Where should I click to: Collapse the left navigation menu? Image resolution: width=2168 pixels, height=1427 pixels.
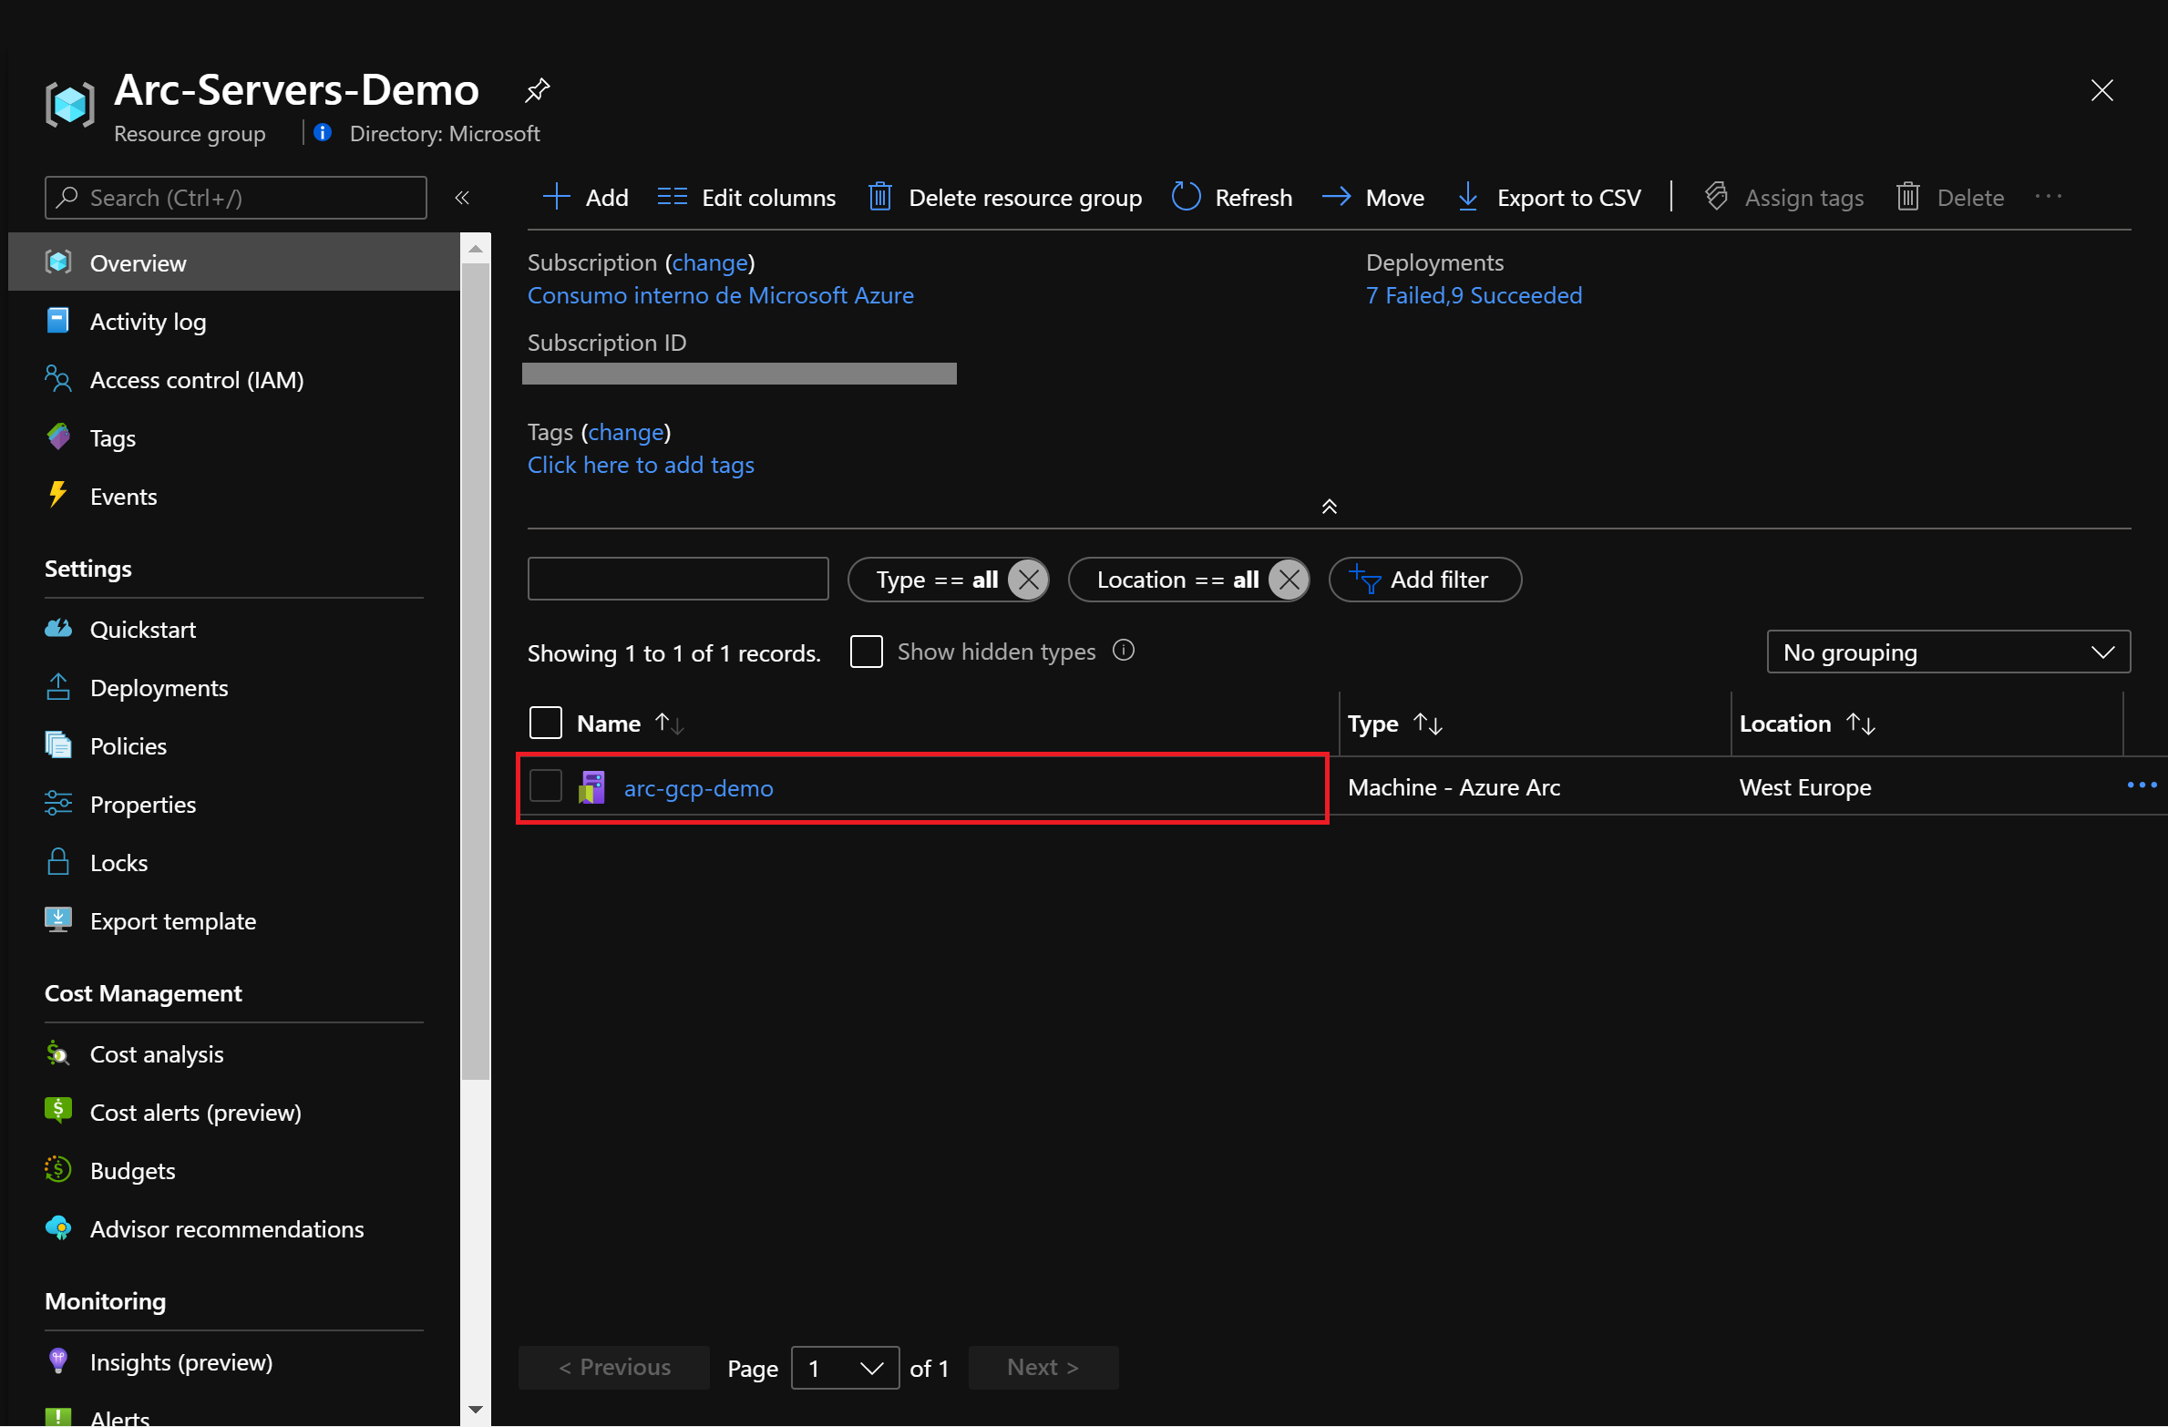point(462,198)
